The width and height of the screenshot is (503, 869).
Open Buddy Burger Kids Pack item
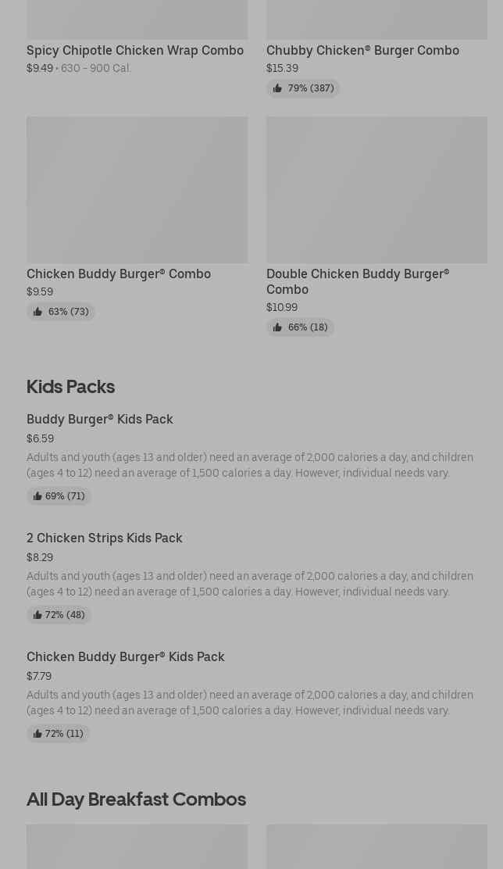100,419
